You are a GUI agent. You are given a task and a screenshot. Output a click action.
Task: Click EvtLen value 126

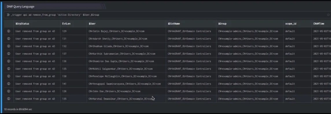click(64, 91)
